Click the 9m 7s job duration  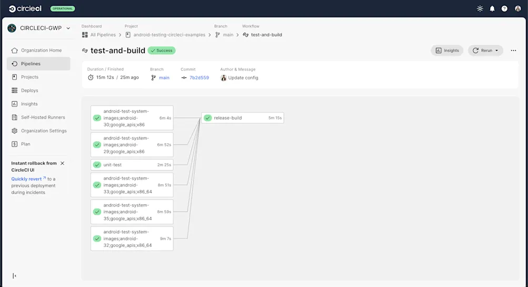165,239
